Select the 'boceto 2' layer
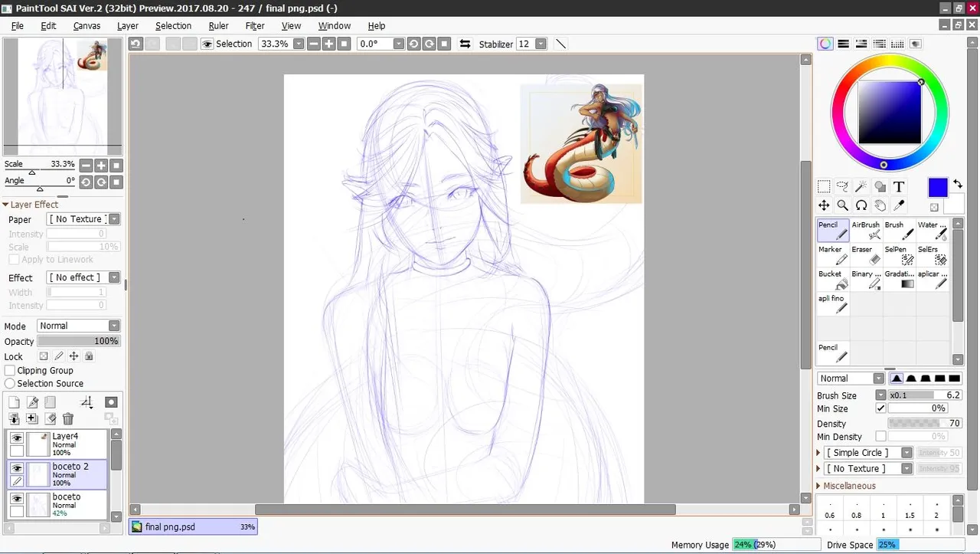This screenshot has width=980, height=554. (57, 474)
